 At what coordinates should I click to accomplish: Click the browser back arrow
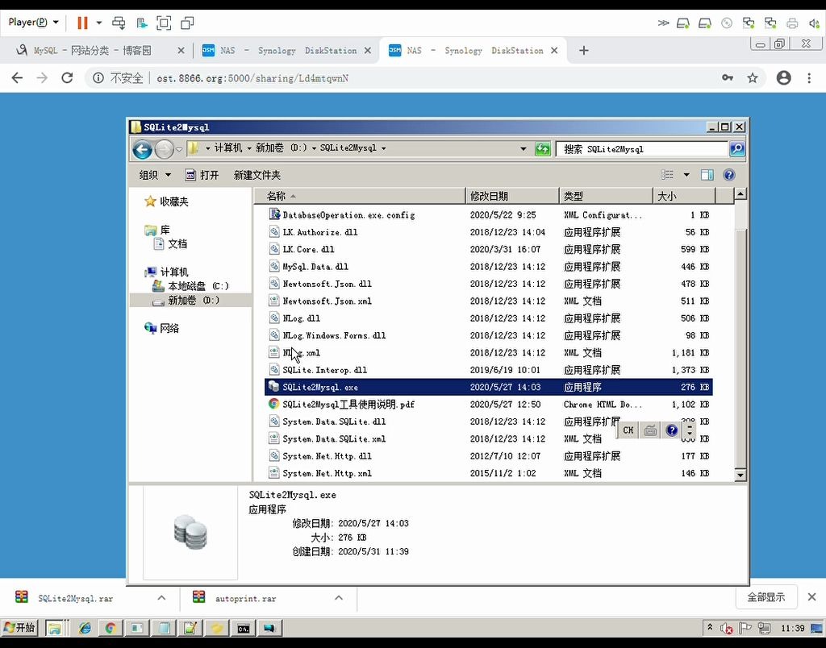pyautogui.click(x=16, y=77)
